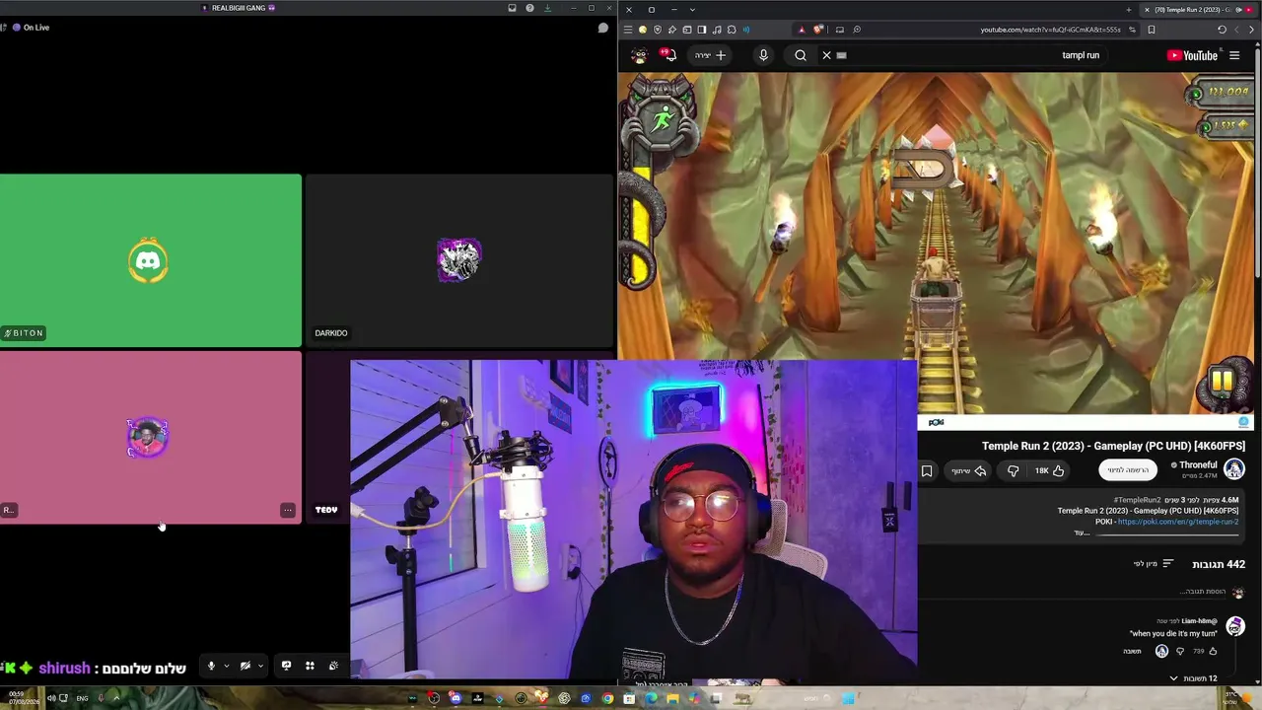Go to YouTube home via logo
The image size is (1262, 710).
pos(1192,55)
